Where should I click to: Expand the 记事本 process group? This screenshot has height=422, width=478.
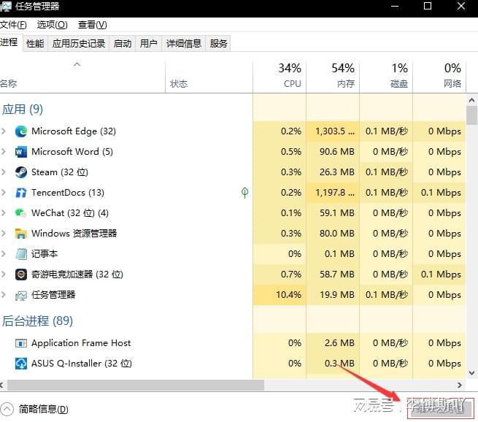[x=4, y=253]
